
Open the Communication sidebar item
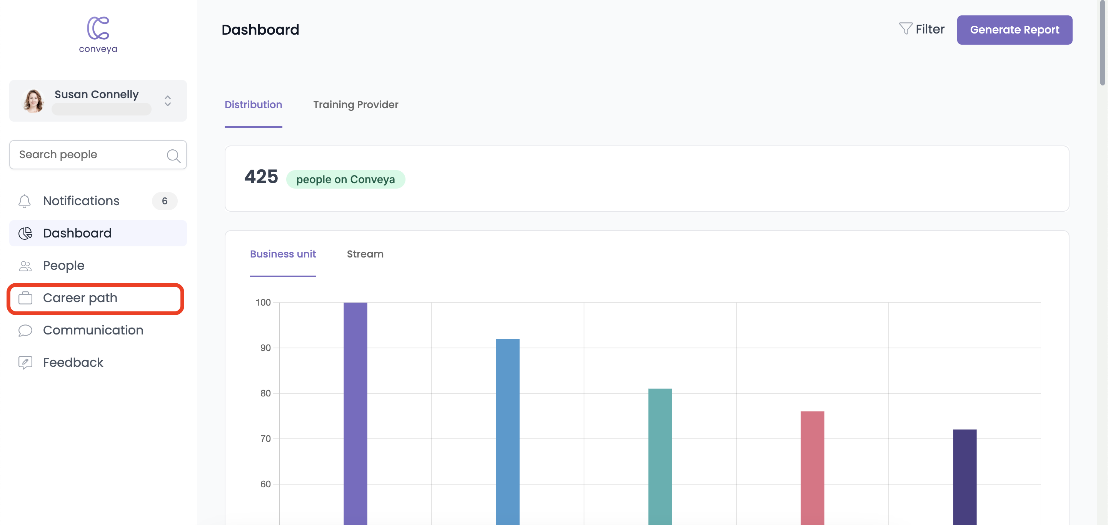click(x=98, y=330)
